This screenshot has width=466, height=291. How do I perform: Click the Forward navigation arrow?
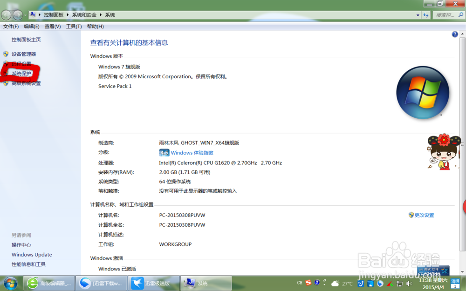(18, 15)
